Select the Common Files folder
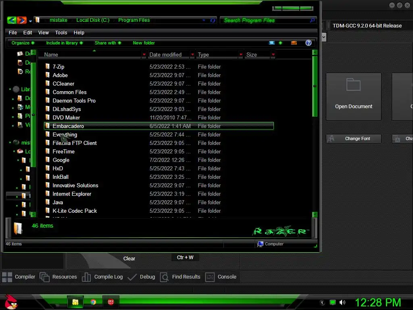413x310 pixels. pos(69,92)
